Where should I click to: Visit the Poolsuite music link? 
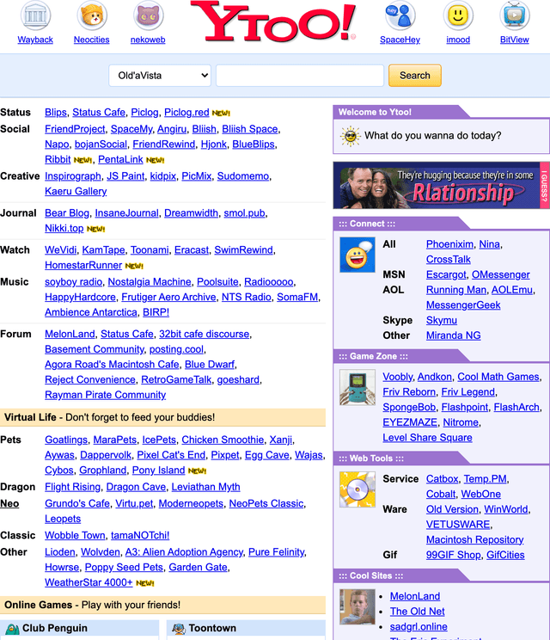point(217,282)
